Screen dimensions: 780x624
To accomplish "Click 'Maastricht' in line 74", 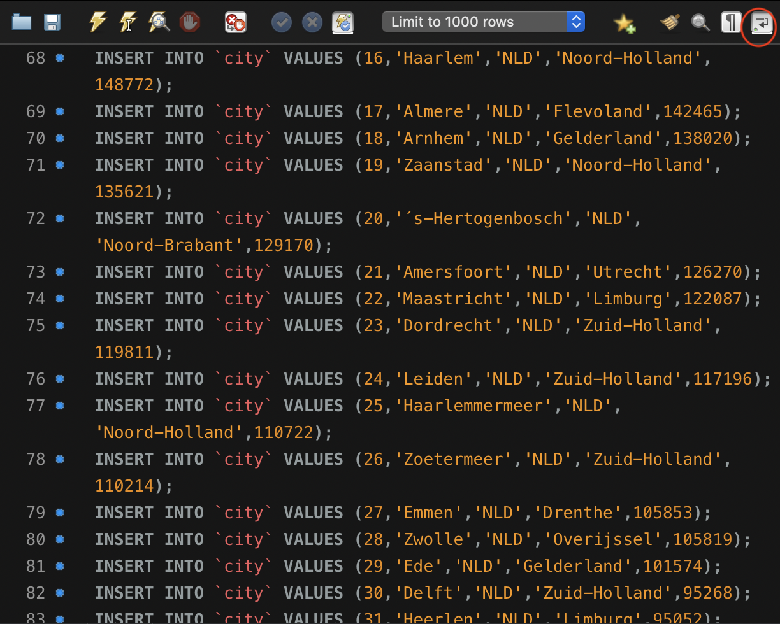I will tap(452, 299).
